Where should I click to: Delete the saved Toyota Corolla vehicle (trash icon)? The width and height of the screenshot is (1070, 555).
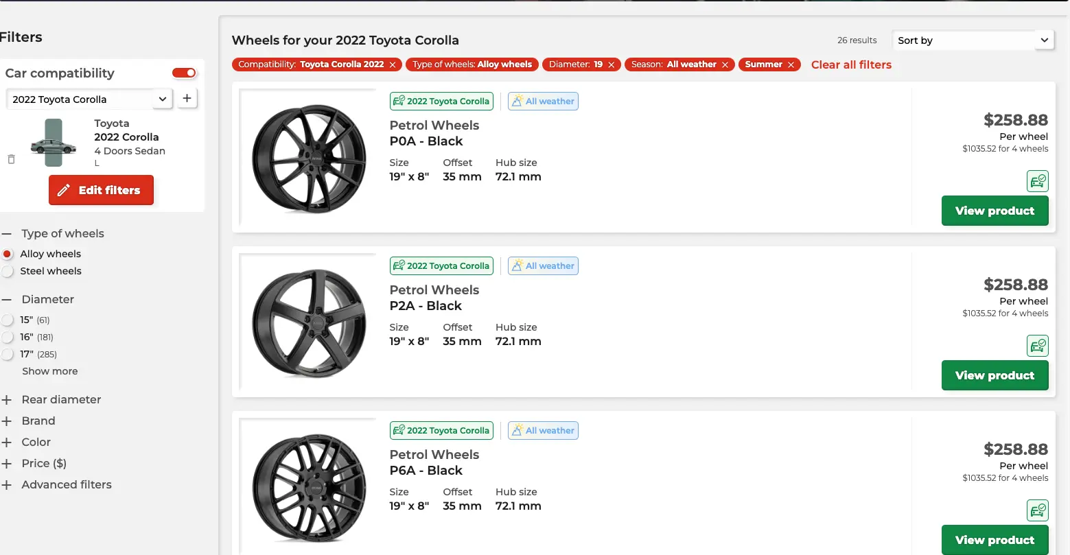point(11,159)
